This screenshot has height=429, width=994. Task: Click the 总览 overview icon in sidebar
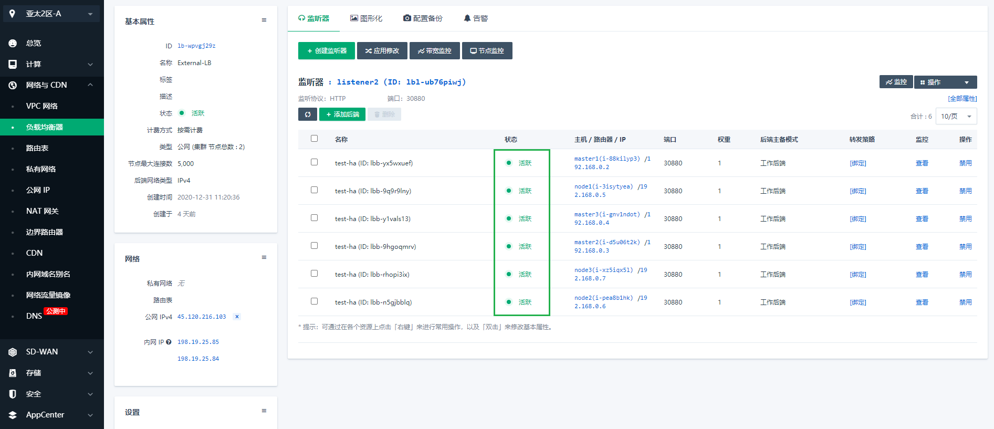click(13, 43)
